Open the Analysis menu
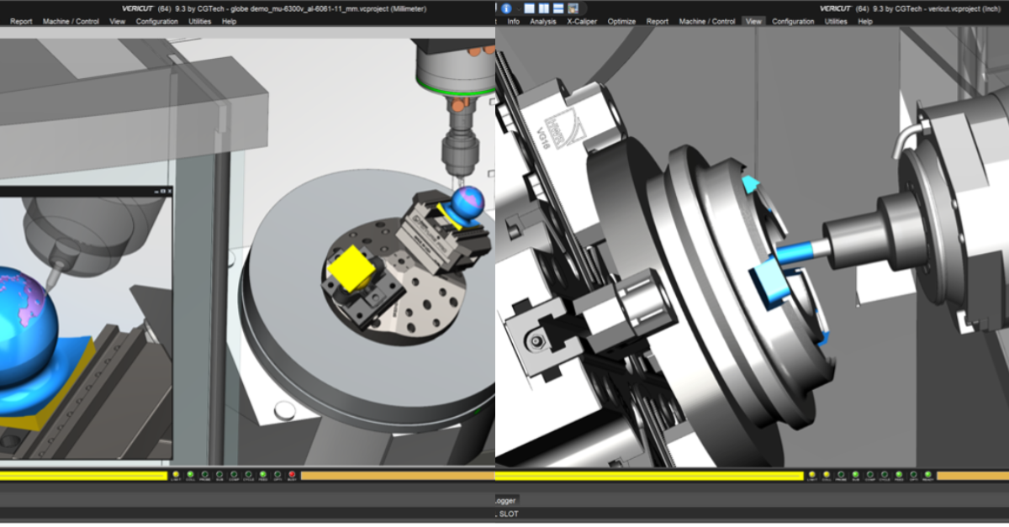This screenshot has height=527, width=1009. [x=543, y=21]
